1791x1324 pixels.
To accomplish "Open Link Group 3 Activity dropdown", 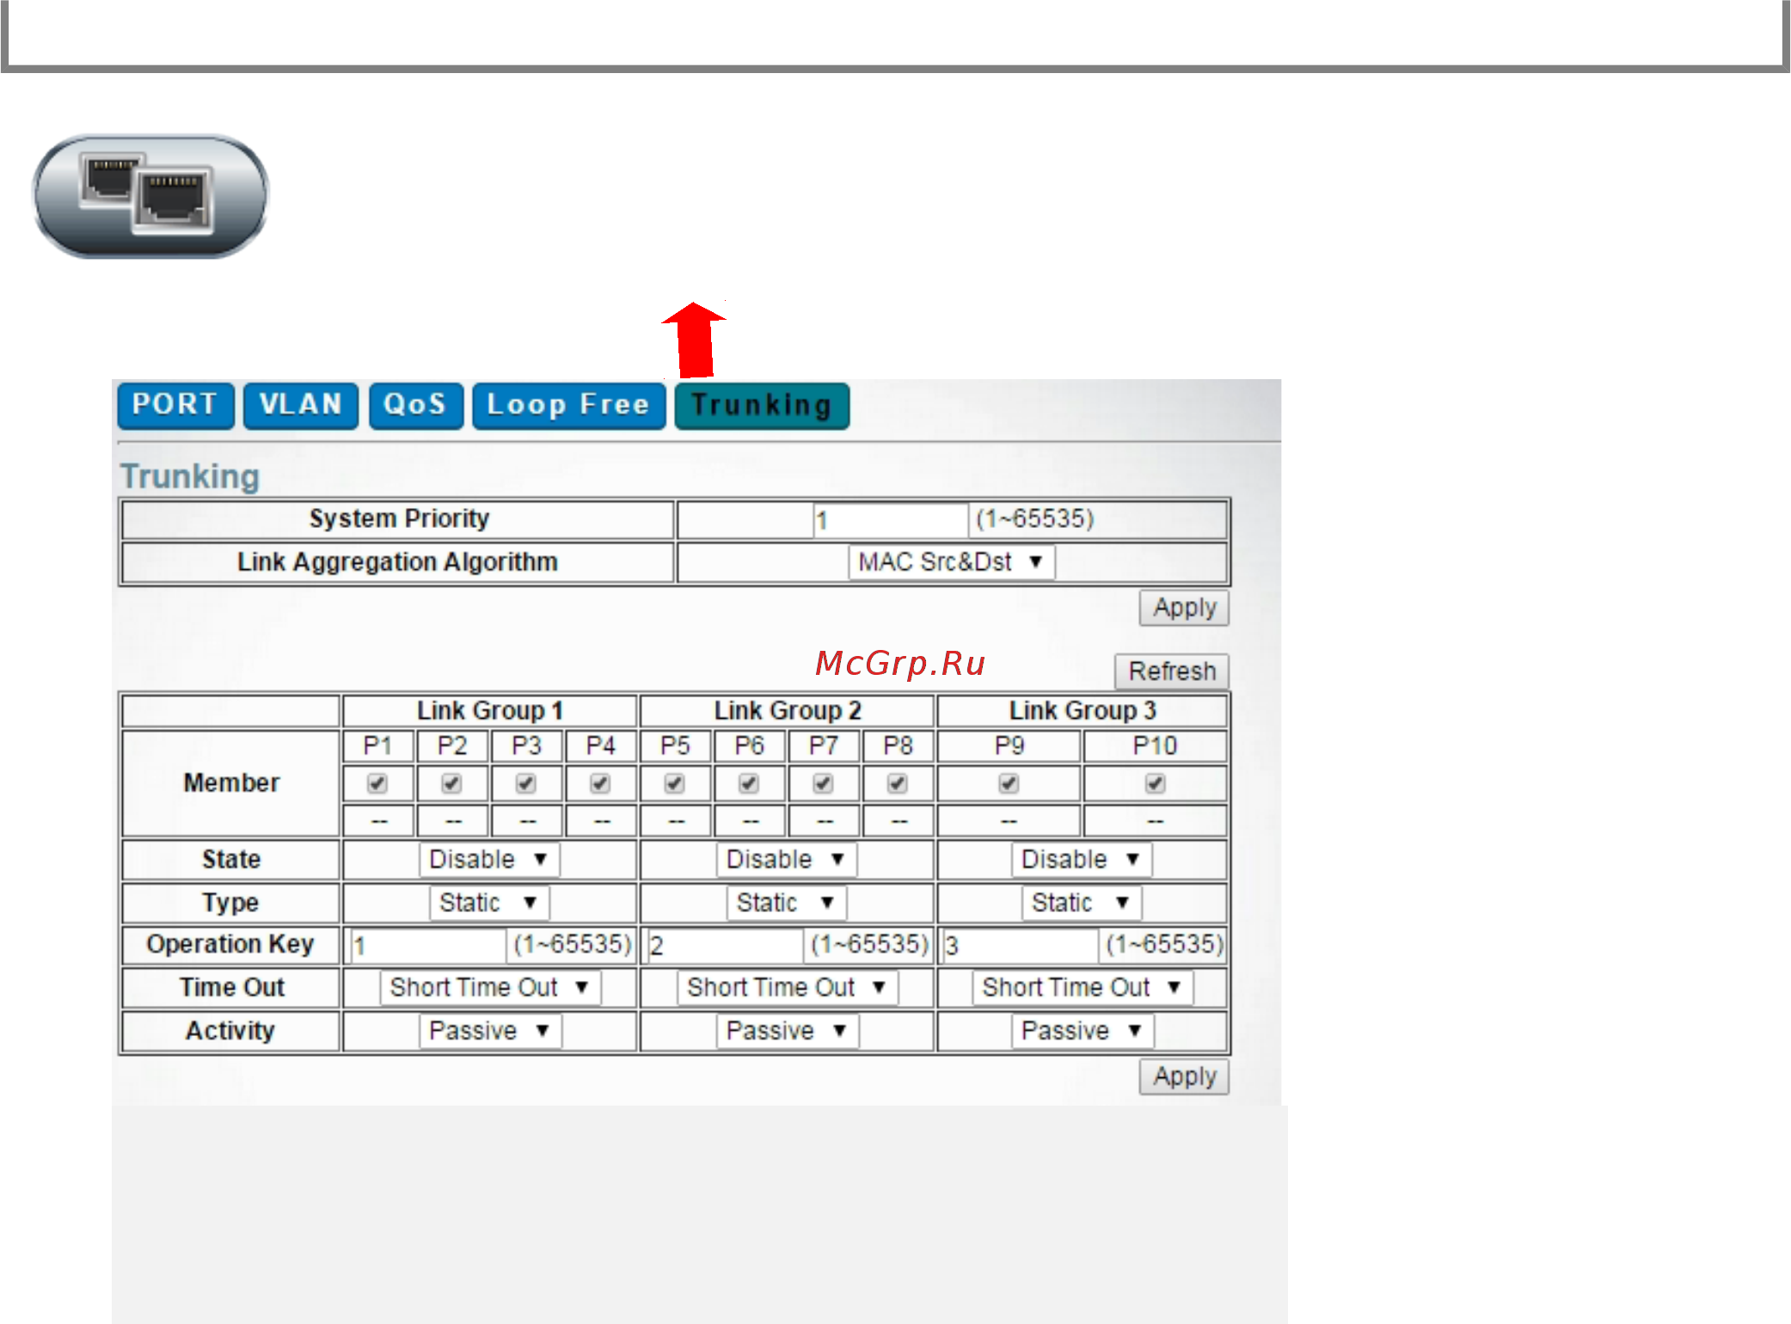I will [x=1083, y=1031].
